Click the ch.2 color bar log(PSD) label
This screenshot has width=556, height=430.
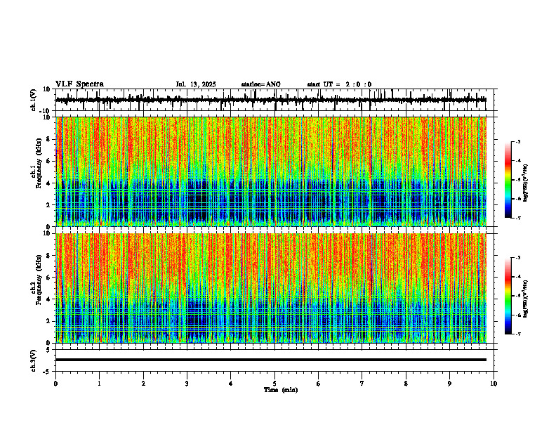(x=525, y=299)
